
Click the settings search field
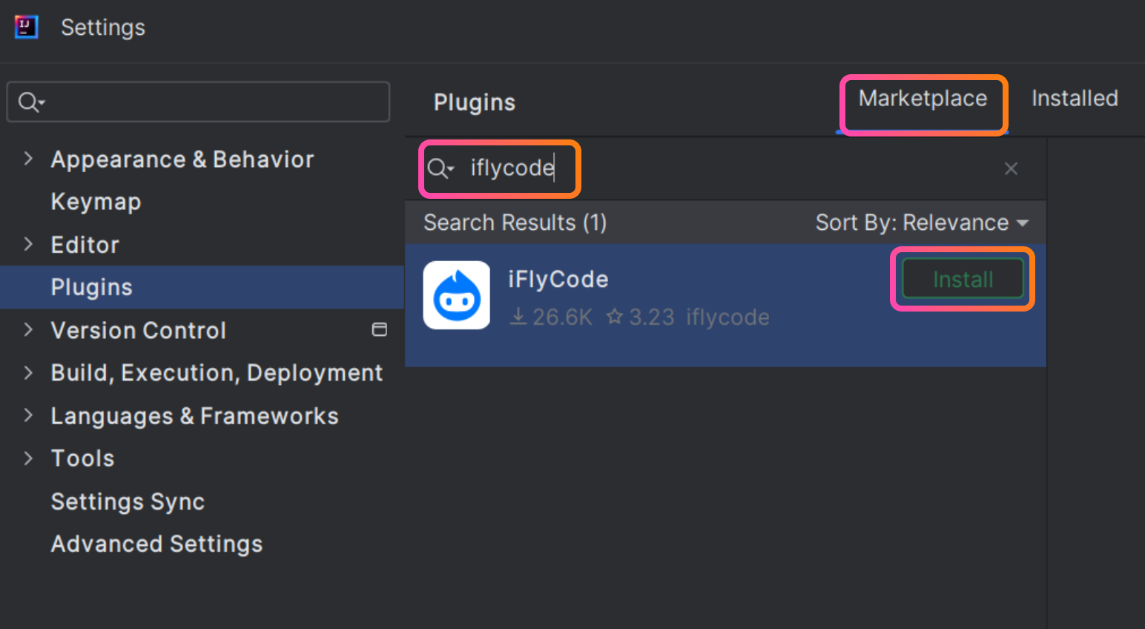pyautogui.click(x=198, y=102)
